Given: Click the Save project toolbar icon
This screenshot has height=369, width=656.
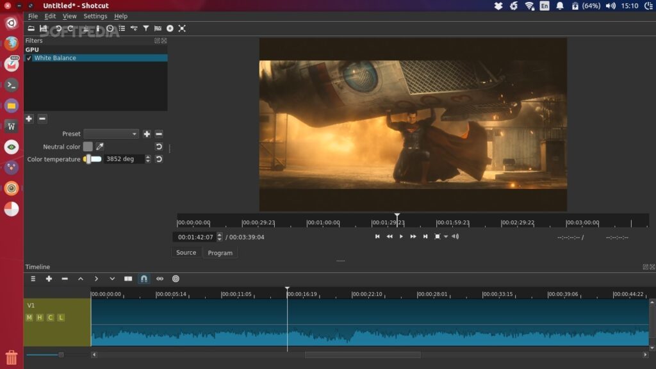Looking at the screenshot, I should coord(43,28).
